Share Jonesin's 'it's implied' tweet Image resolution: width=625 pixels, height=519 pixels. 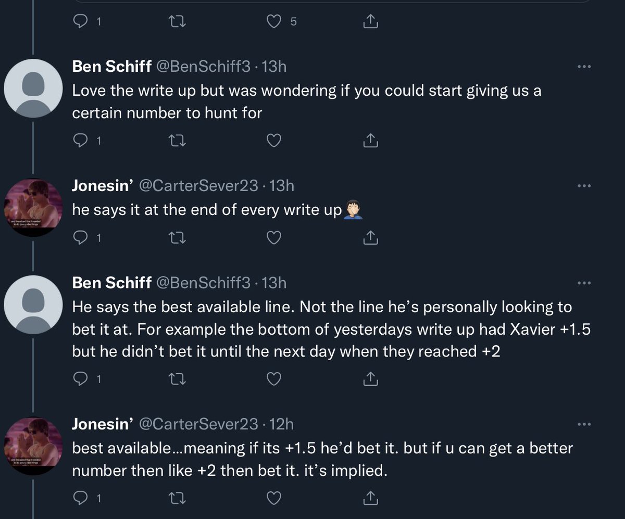pyautogui.click(x=369, y=499)
